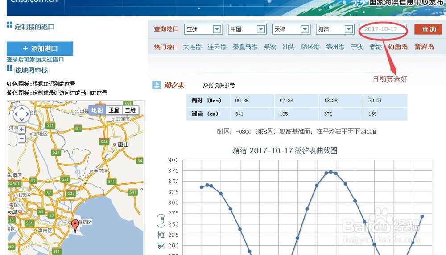This screenshot has width=446, height=255.
Task: Click the S21 highway badge near 宝坻区
Action: click(50, 125)
